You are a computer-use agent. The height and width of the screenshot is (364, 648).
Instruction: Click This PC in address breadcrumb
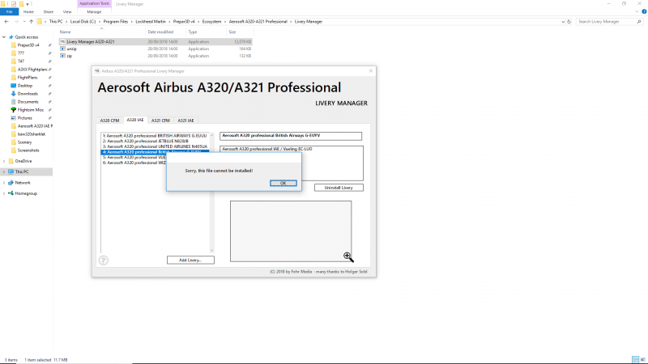(56, 22)
